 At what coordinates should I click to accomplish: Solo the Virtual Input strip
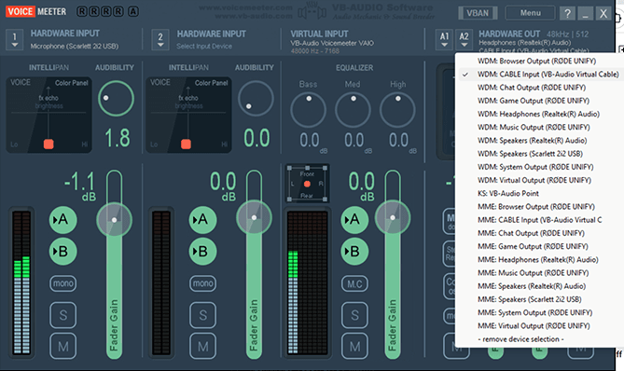[354, 315]
